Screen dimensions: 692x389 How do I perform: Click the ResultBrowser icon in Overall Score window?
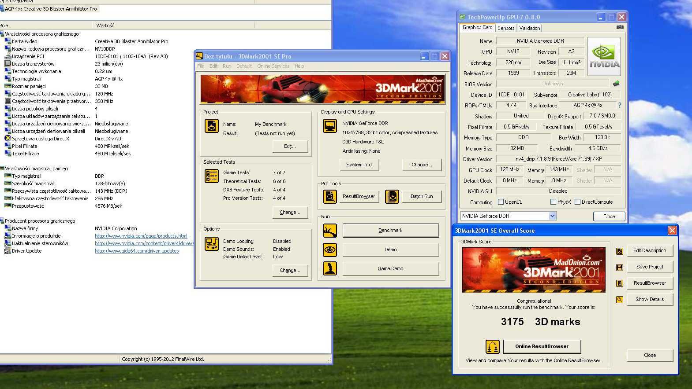coord(620,283)
